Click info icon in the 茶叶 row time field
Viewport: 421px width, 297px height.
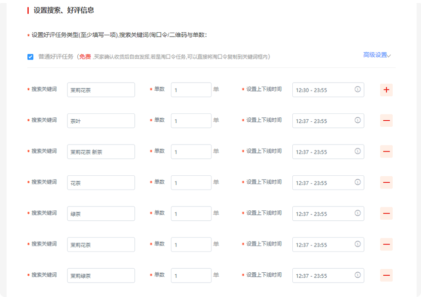(358, 121)
